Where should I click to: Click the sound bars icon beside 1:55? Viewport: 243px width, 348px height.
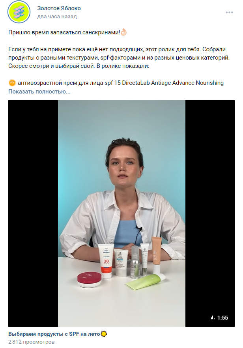click(x=213, y=318)
